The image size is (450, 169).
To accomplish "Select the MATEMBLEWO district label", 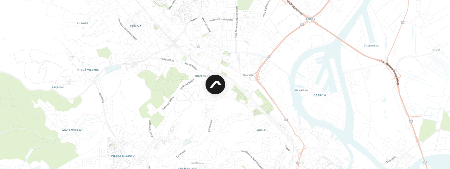I will point(73,130).
